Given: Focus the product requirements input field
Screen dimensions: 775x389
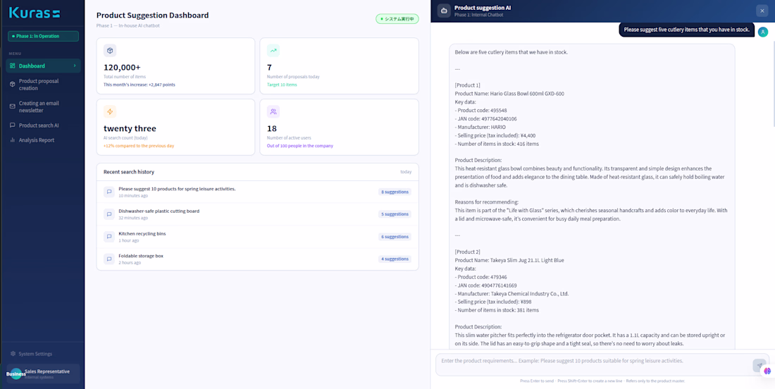Looking at the screenshot, I should (593, 364).
